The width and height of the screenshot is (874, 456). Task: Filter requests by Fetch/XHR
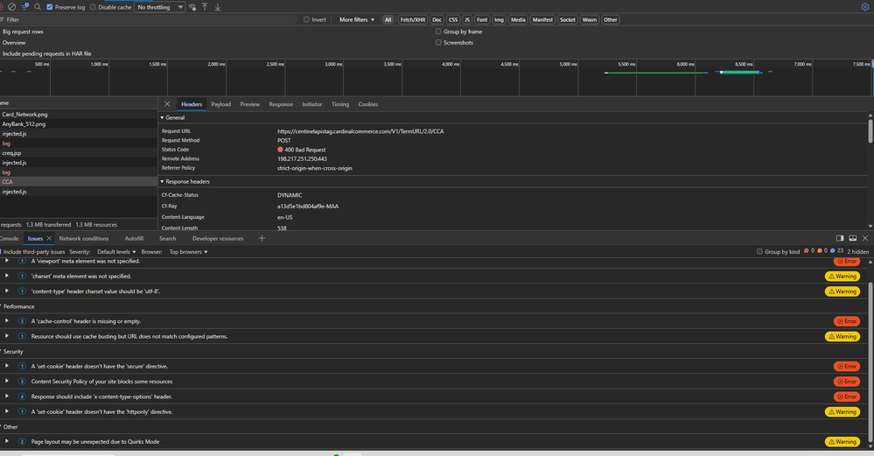(412, 19)
